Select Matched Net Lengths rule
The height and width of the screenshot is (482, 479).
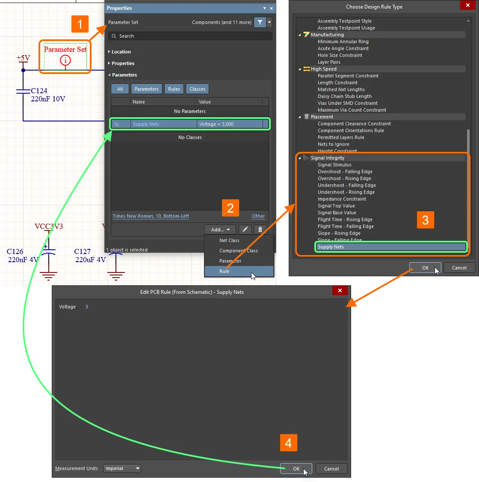click(341, 89)
